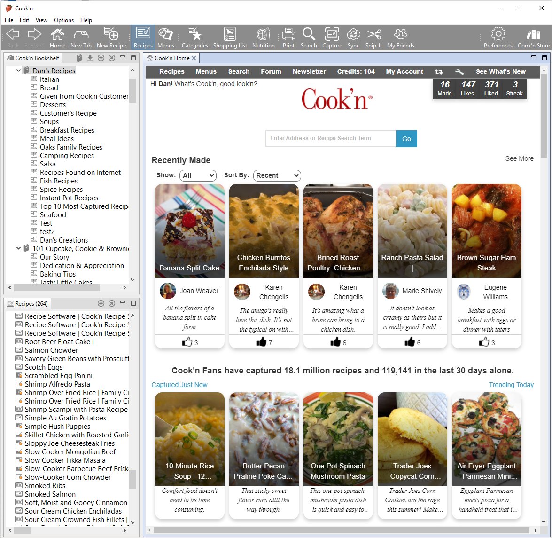This screenshot has height=538, width=552.
Task: Click the 147 Likes stat
Action: pyautogui.click(x=467, y=88)
